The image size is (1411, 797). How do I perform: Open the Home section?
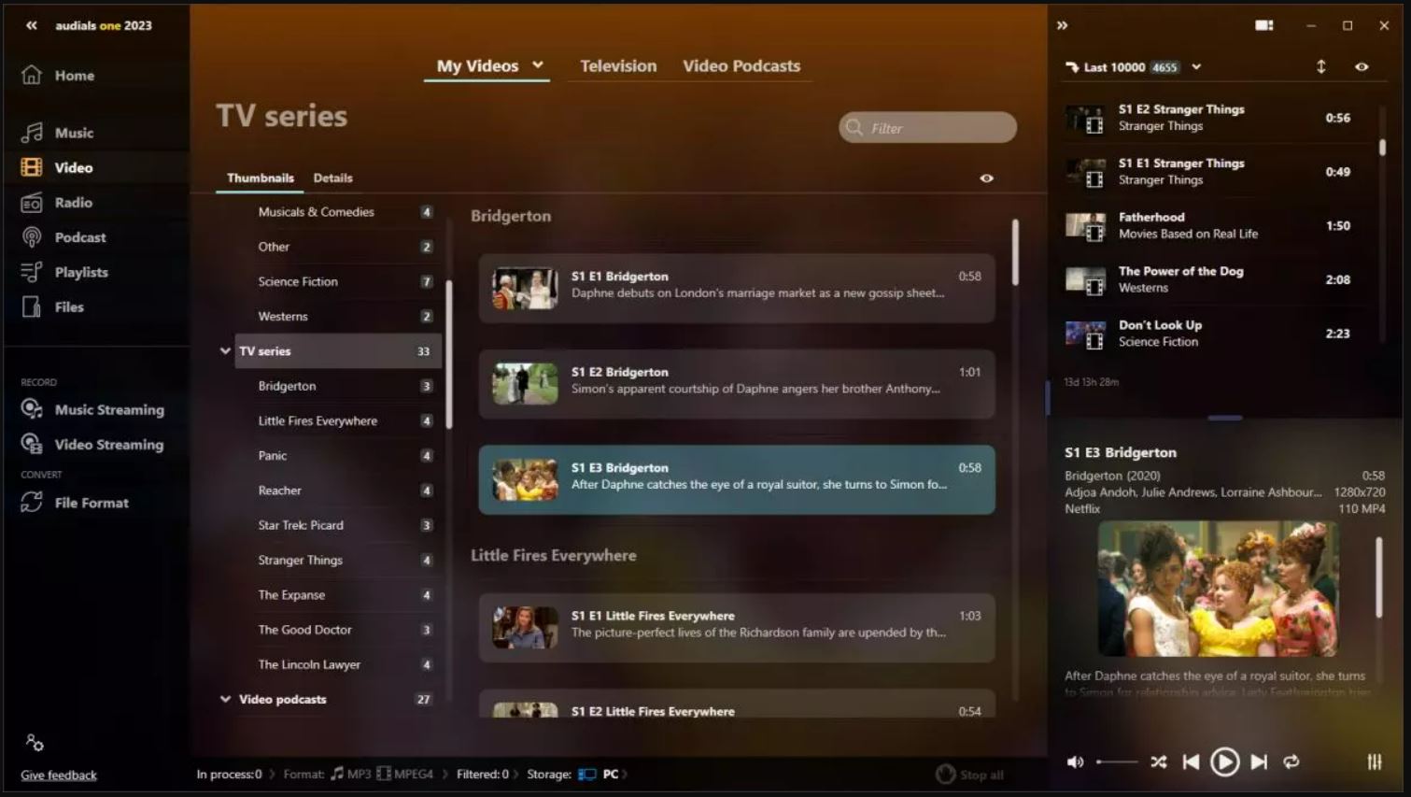(x=58, y=76)
